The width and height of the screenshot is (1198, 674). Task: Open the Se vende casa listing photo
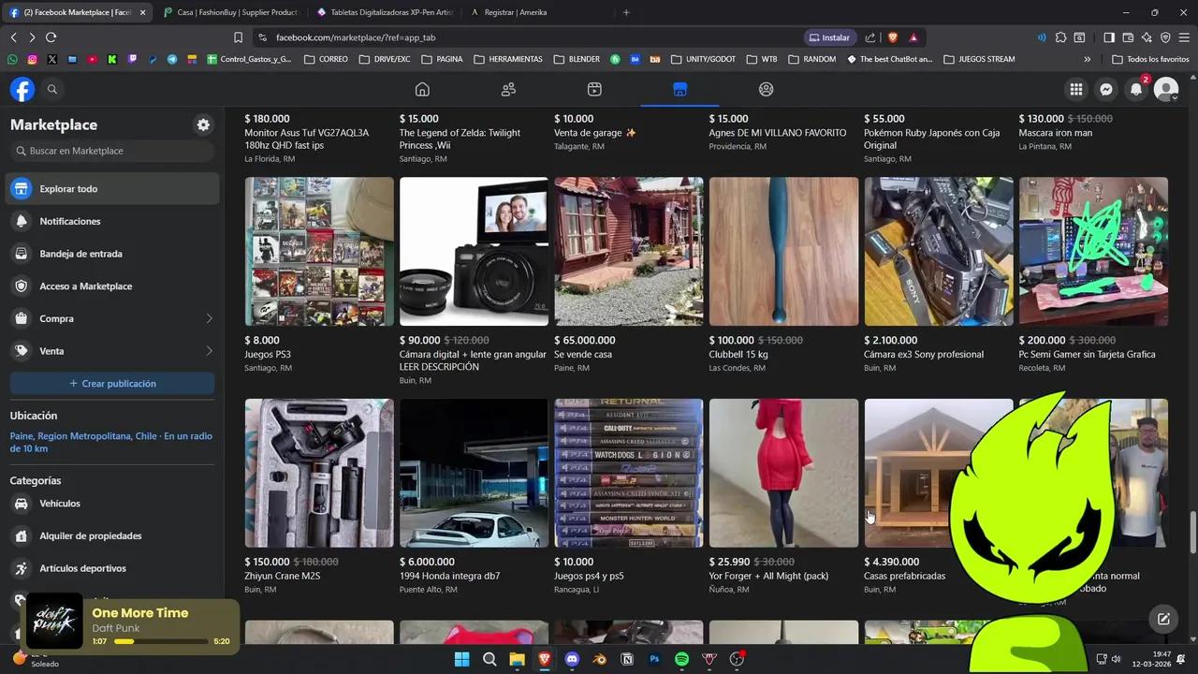tap(629, 252)
